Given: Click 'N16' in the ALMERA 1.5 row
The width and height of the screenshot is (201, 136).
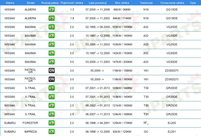Looking at the screenshot, I should [x=146, y=9].
